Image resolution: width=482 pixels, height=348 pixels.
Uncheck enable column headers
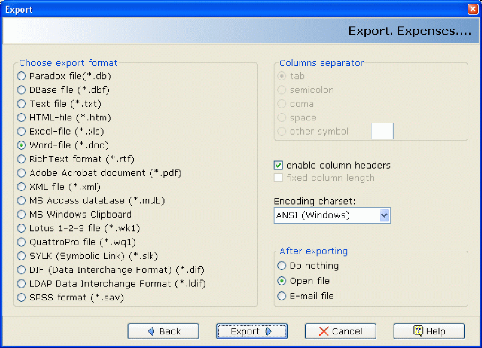tap(278, 165)
